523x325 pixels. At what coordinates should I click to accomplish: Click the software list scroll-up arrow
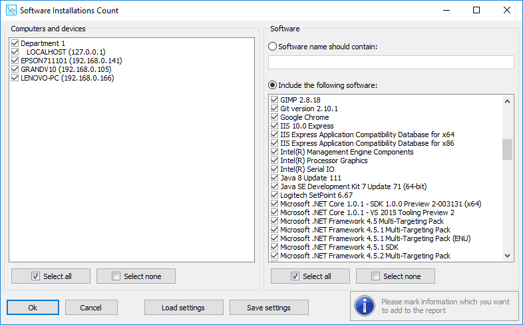[x=507, y=101]
